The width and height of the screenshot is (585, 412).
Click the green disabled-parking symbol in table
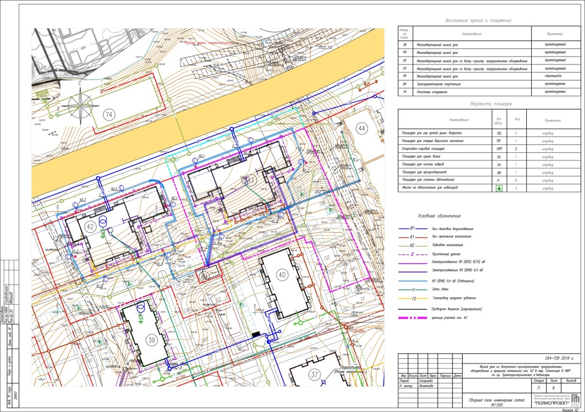(x=498, y=188)
